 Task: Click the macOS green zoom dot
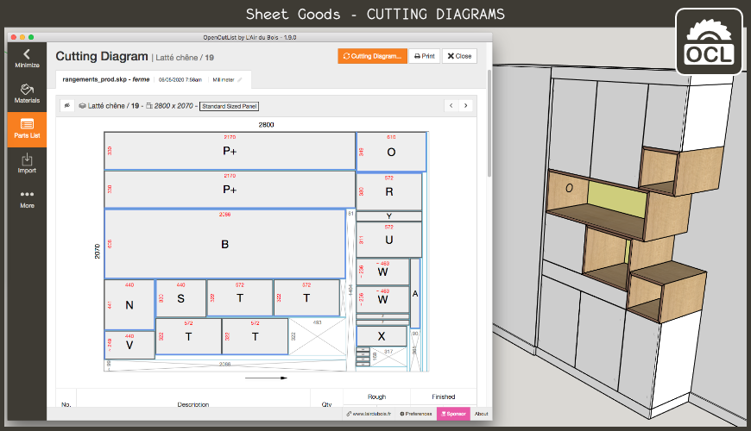tap(31, 37)
